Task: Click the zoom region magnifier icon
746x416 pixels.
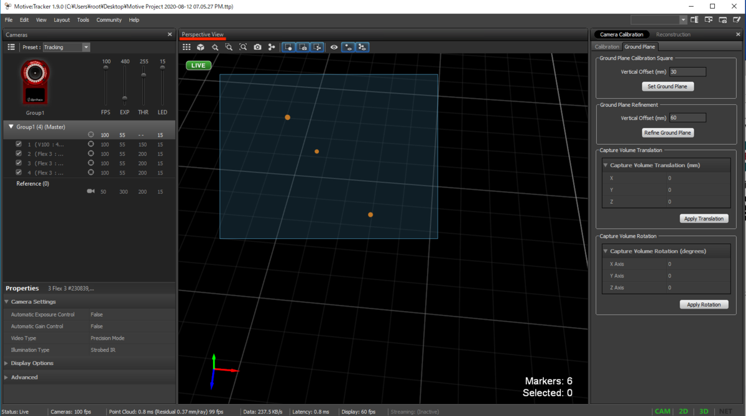Action: (229, 47)
